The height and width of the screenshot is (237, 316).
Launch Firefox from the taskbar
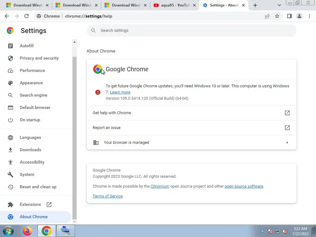point(27,231)
